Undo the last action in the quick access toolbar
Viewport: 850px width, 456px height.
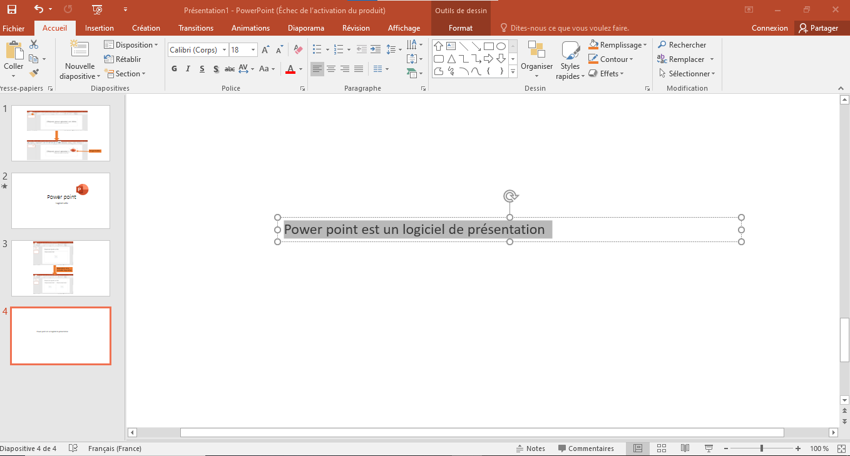(x=39, y=9)
